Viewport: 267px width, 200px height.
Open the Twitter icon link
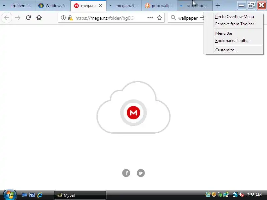[141, 173]
